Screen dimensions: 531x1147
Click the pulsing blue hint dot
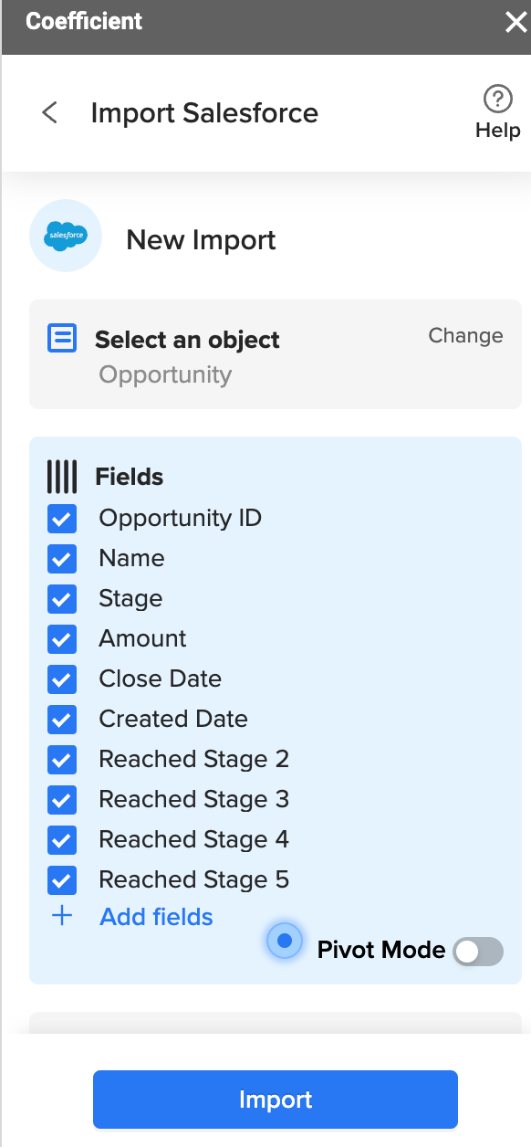(x=285, y=941)
